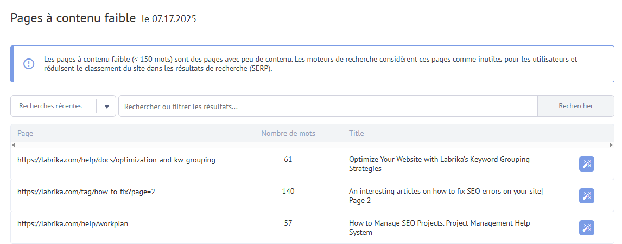Click the left horizontal scroll arrow
Image resolution: width=622 pixels, height=244 pixels.
[x=13, y=145]
